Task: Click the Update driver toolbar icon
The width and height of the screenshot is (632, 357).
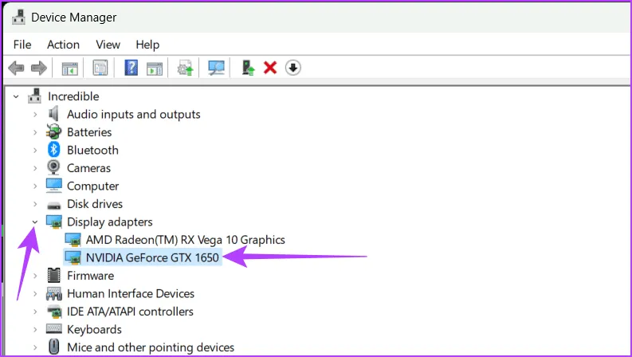Action: 186,69
